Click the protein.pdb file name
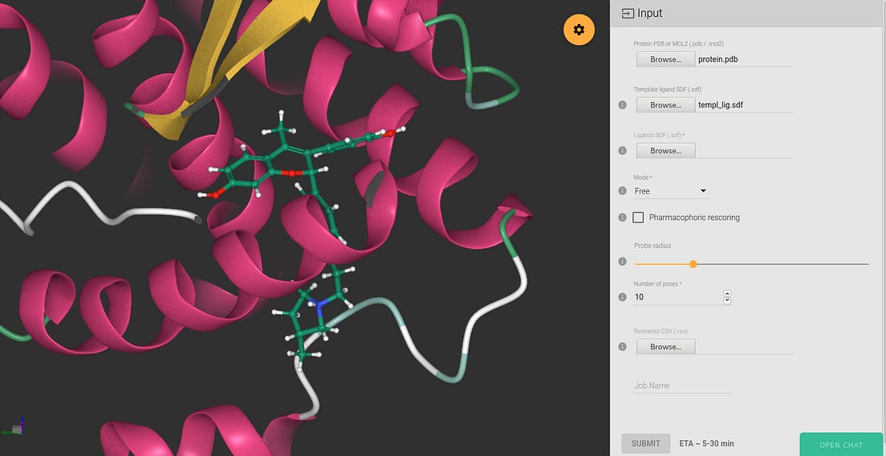Image resolution: width=886 pixels, height=456 pixels. click(x=717, y=59)
